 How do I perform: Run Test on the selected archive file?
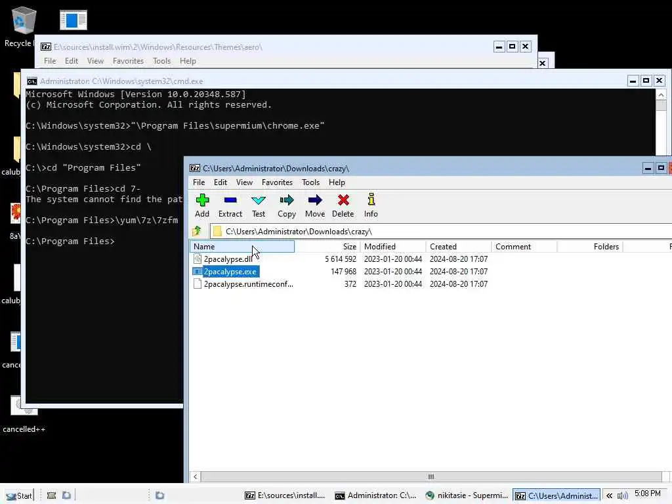pyautogui.click(x=259, y=200)
